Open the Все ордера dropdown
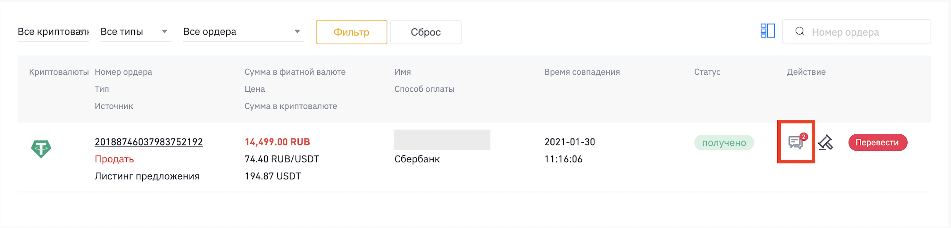Image resolution: width=951 pixels, height=228 pixels. [x=243, y=31]
